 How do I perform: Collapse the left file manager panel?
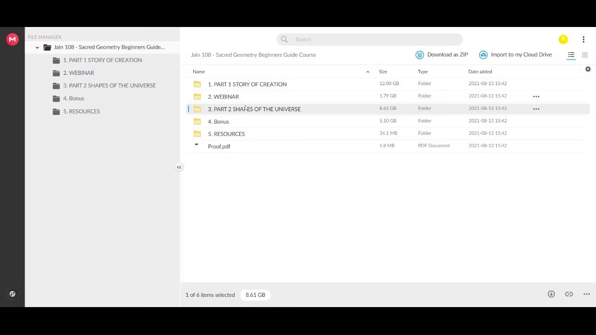pyautogui.click(x=179, y=167)
